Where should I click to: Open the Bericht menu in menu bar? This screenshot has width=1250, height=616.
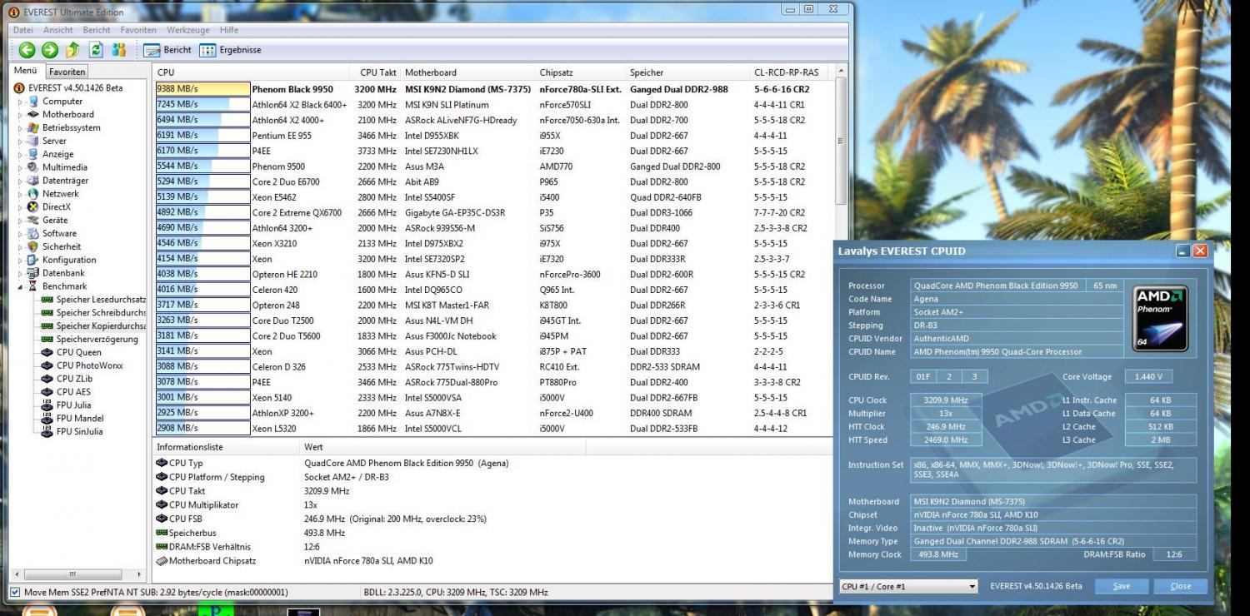click(x=97, y=30)
